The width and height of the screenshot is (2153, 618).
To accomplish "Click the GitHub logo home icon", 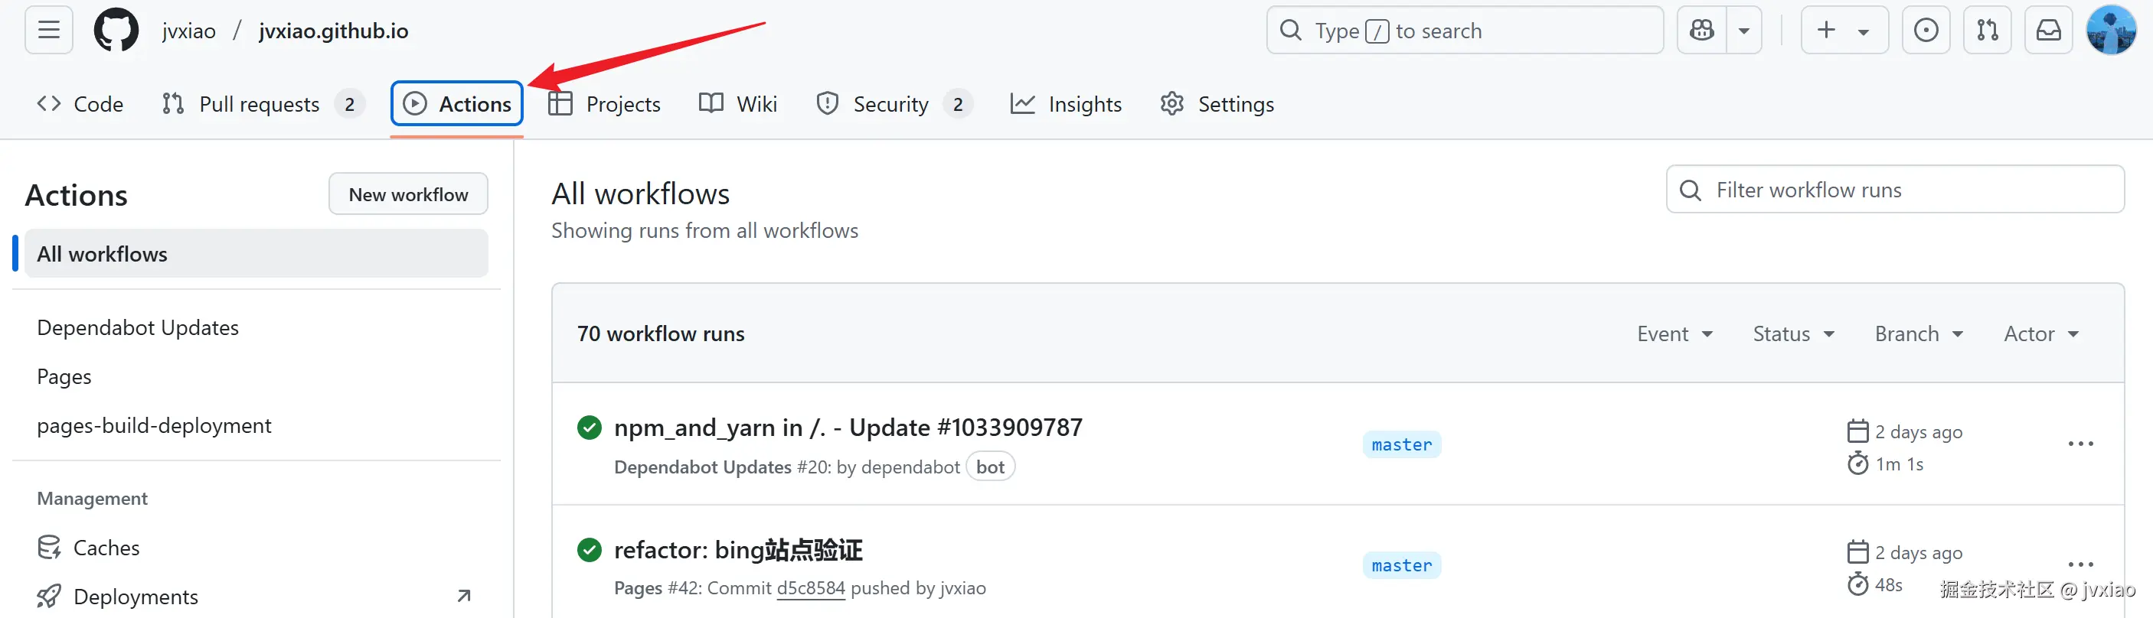I will click(x=116, y=31).
